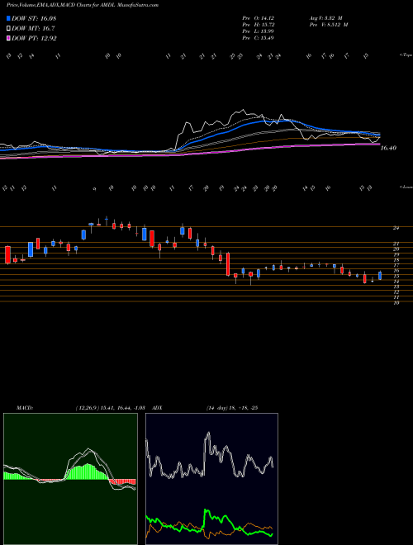
Task: Select the 'DOW PT: 12.92' legend label
Action: [34, 39]
